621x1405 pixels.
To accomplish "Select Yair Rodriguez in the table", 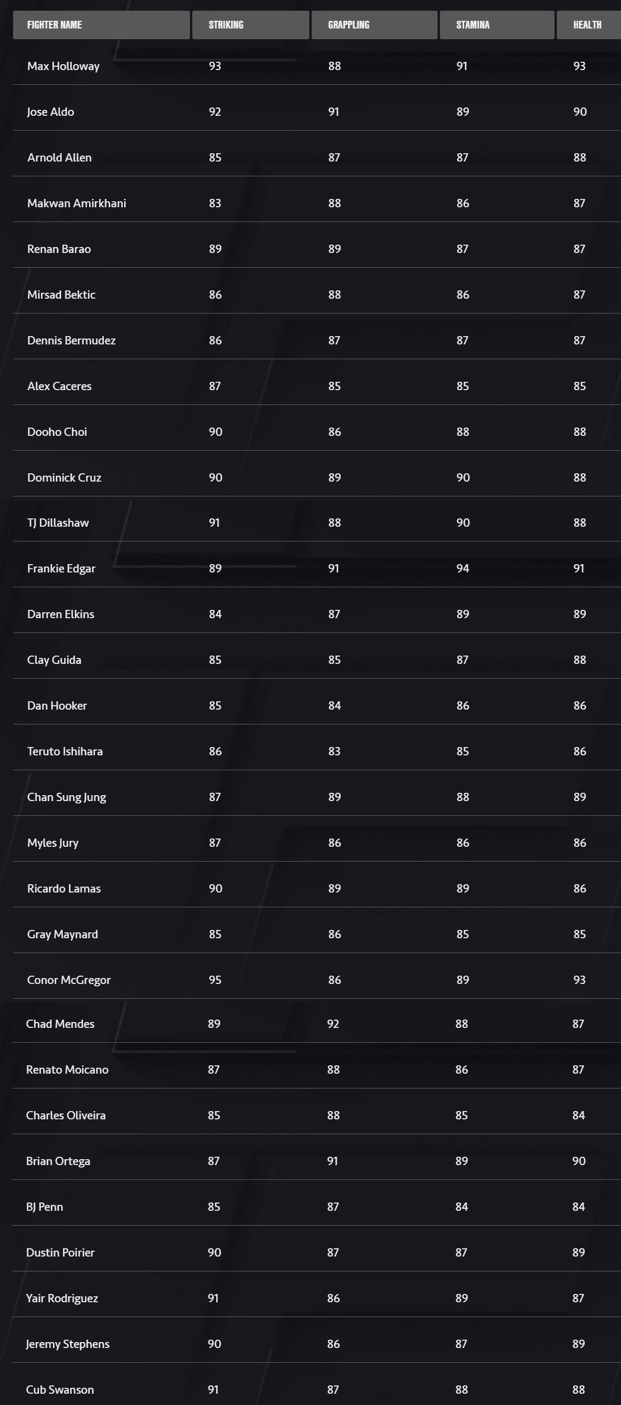I will 62,1298.
